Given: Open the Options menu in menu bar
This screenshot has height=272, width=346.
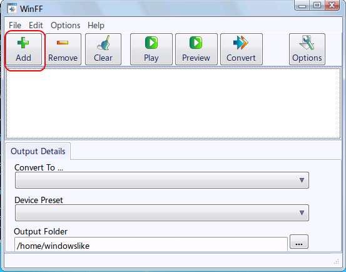Looking at the screenshot, I should coord(65,26).
